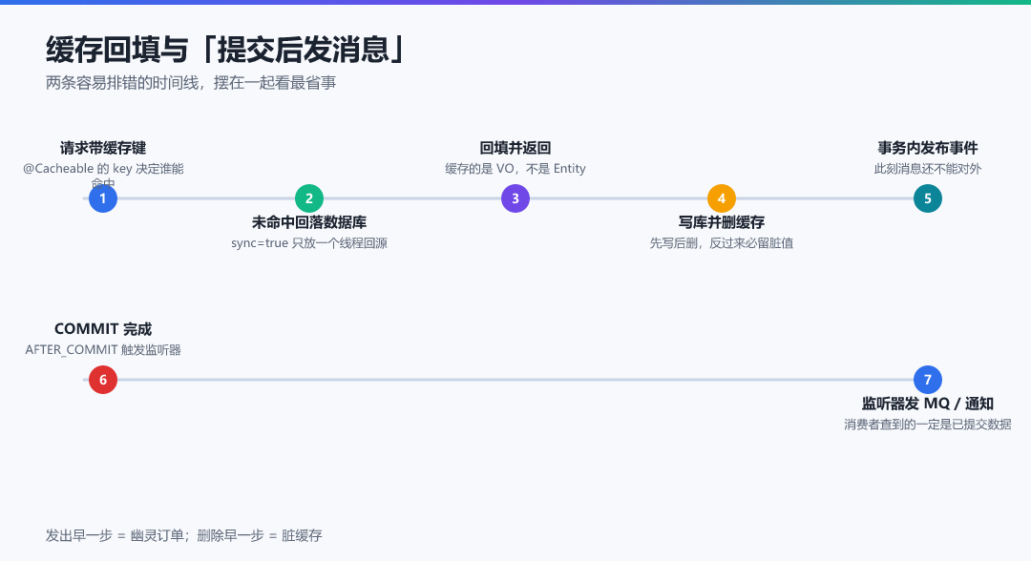This screenshot has height=561, width=1031.
Task: Click red timeline marker number 6
Action: click(103, 380)
